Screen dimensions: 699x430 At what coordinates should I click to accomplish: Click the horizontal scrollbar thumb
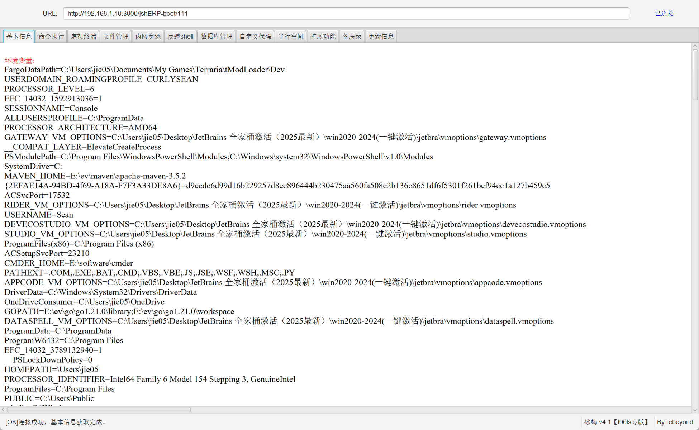(99, 410)
